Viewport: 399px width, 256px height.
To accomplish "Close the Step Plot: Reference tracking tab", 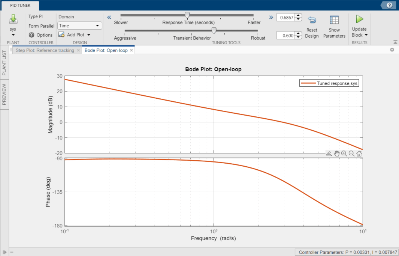I will tap(78, 50).
